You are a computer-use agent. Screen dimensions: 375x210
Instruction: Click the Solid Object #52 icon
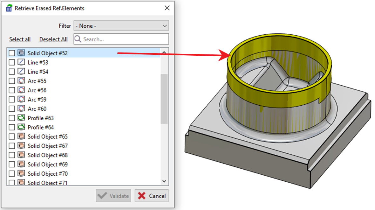pyautogui.click(x=21, y=53)
